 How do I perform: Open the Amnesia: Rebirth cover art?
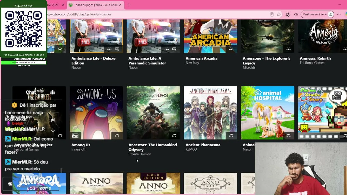[x=323, y=36]
